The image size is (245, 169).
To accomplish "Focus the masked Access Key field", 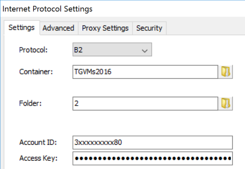I will point(153,158).
